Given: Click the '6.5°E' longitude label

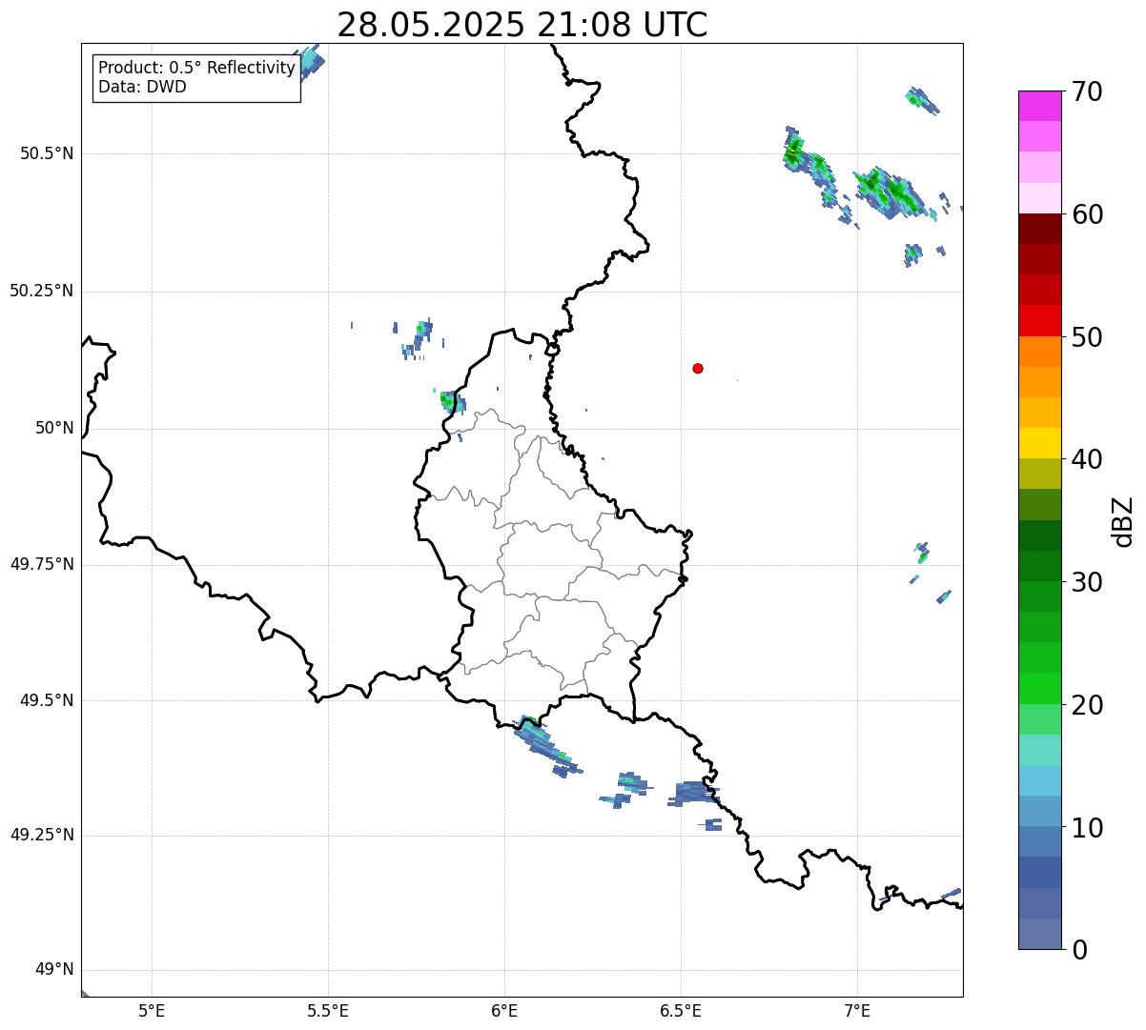Looking at the screenshot, I should click(x=681, y=1010).
